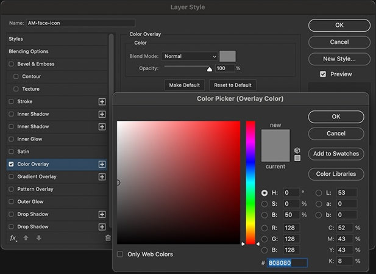Click the overlay color swatch beside Blend Mode
The width and height of the screenshot is (376, 274).
click(x=227, y=56)
